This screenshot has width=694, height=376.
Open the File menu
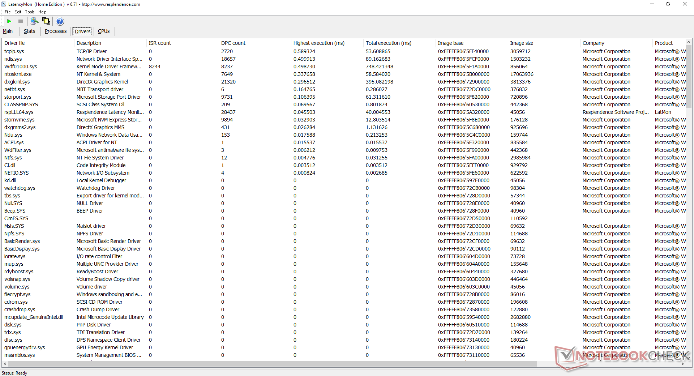click(8, 12)
